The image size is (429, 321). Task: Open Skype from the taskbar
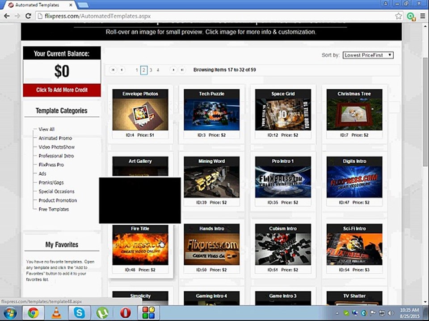(x=79, y=313)
